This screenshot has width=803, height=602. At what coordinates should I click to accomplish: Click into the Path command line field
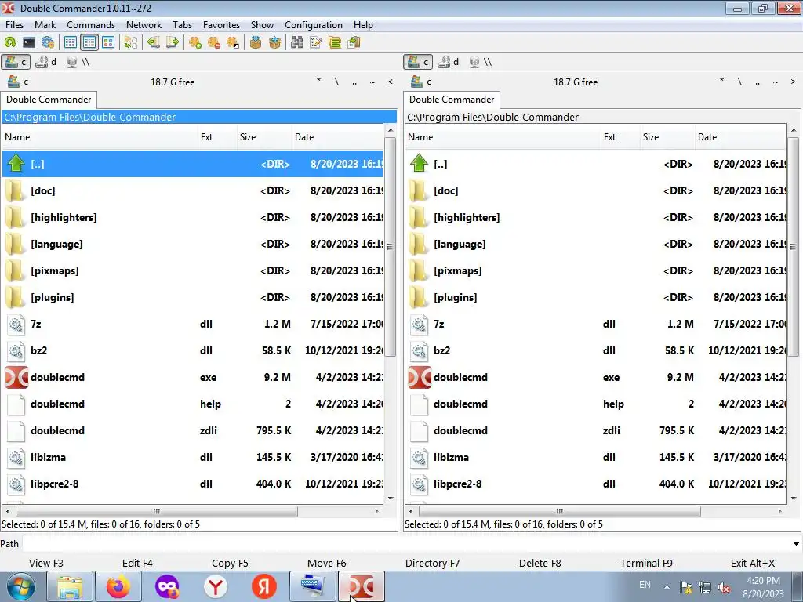(405, 544)
